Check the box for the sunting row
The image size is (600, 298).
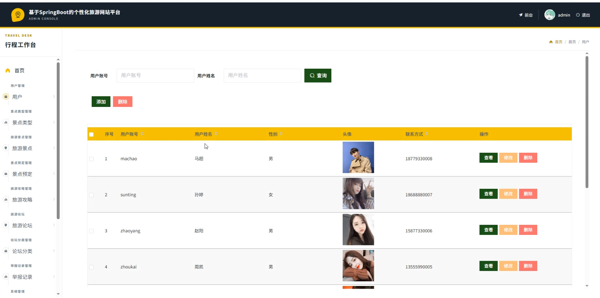pyautogui.click(x=91, y=195)
